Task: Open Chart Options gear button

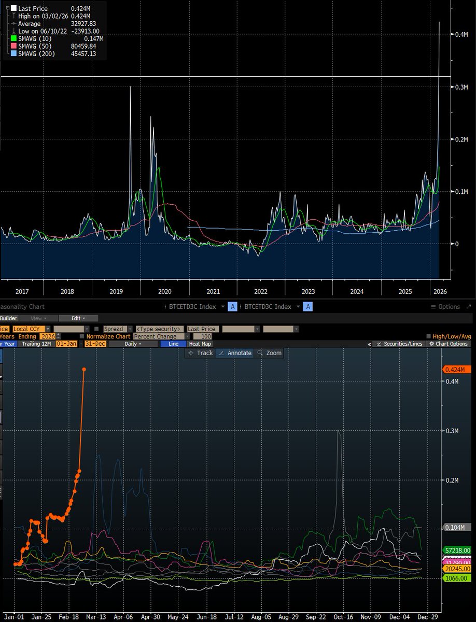Action: [448, 344]
